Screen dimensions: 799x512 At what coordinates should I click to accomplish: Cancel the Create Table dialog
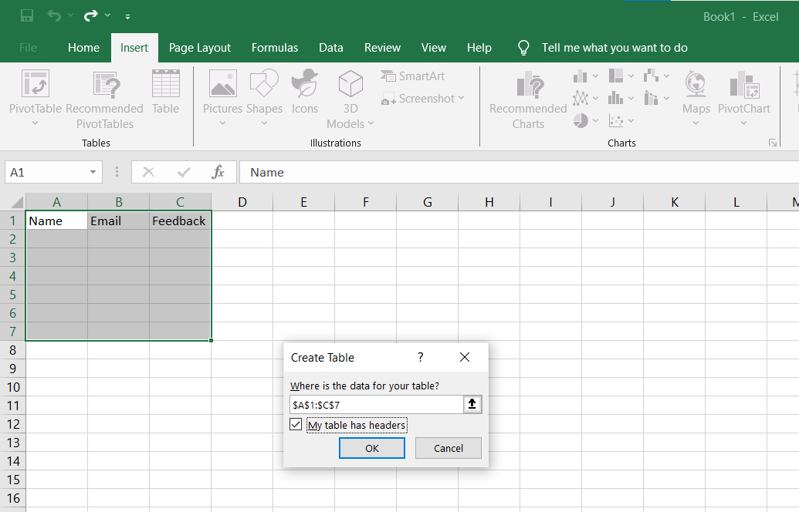(449, 448)
